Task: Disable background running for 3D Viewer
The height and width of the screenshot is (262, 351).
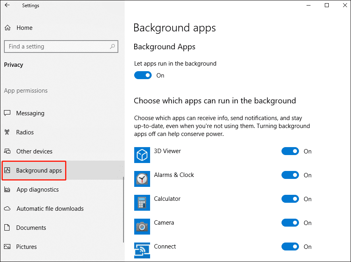Action: 290,151
